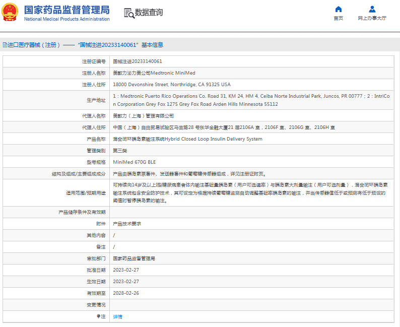Click the 审批部门 row label
400x327 pixels.
[x=96, y=258]
